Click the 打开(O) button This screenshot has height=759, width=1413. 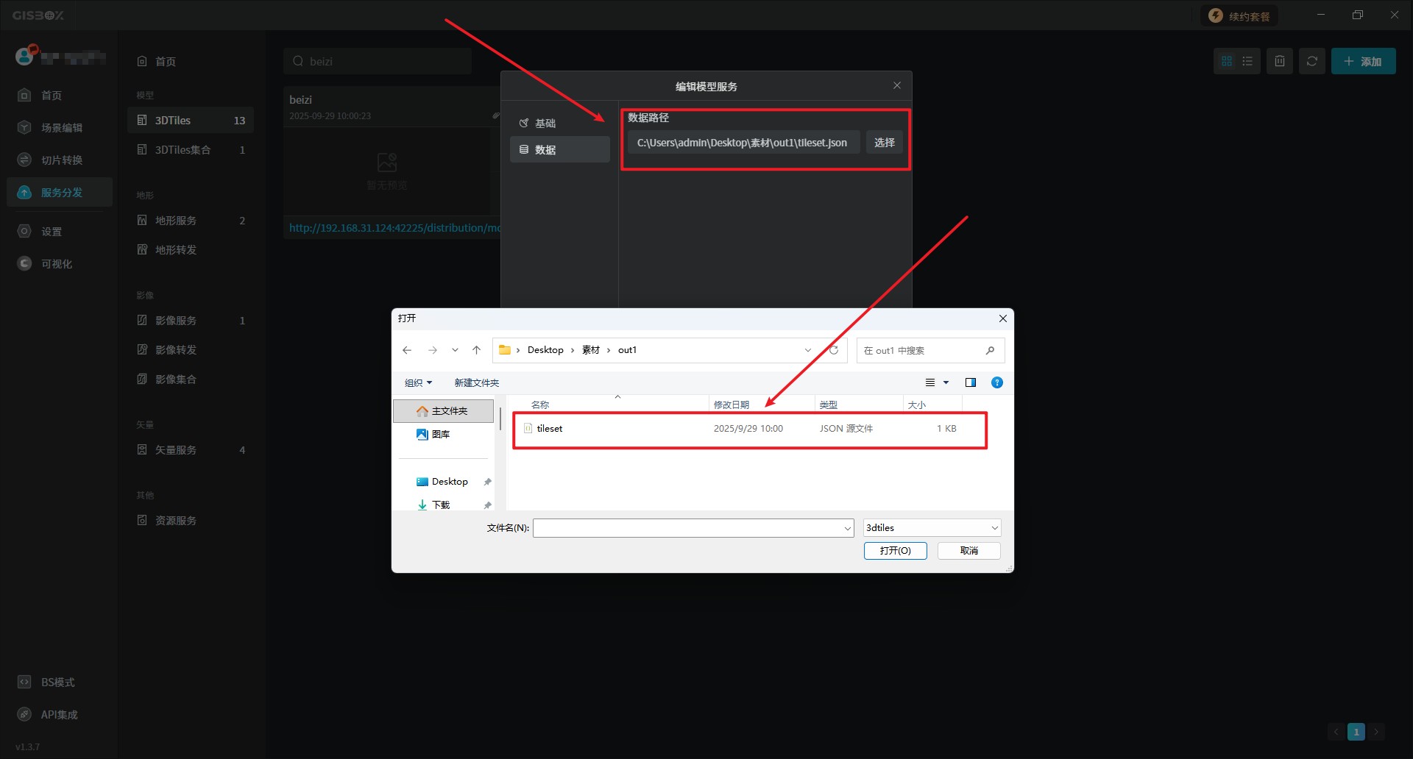pos(895,550)
